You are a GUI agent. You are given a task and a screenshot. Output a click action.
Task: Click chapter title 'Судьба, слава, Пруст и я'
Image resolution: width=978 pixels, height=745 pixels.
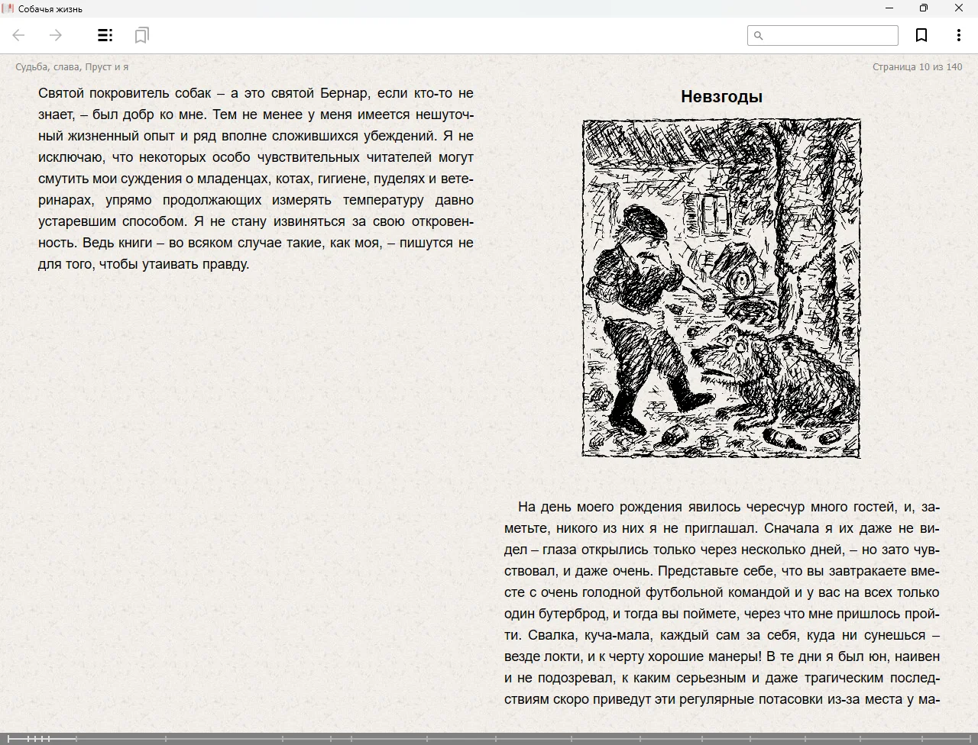pyautogui.click(x=72, y=67)
